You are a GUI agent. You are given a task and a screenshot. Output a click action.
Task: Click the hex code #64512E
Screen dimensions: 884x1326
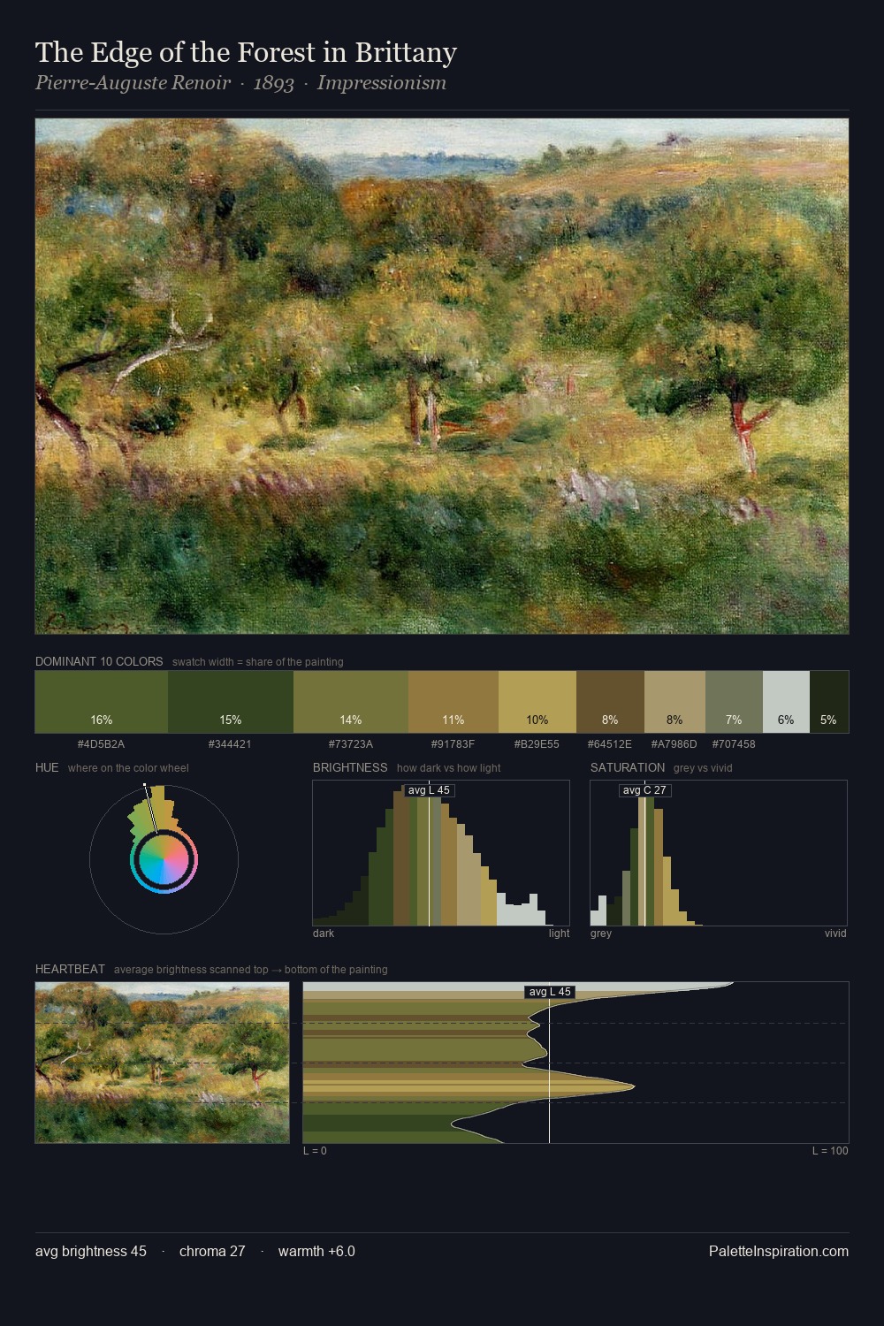610,744
